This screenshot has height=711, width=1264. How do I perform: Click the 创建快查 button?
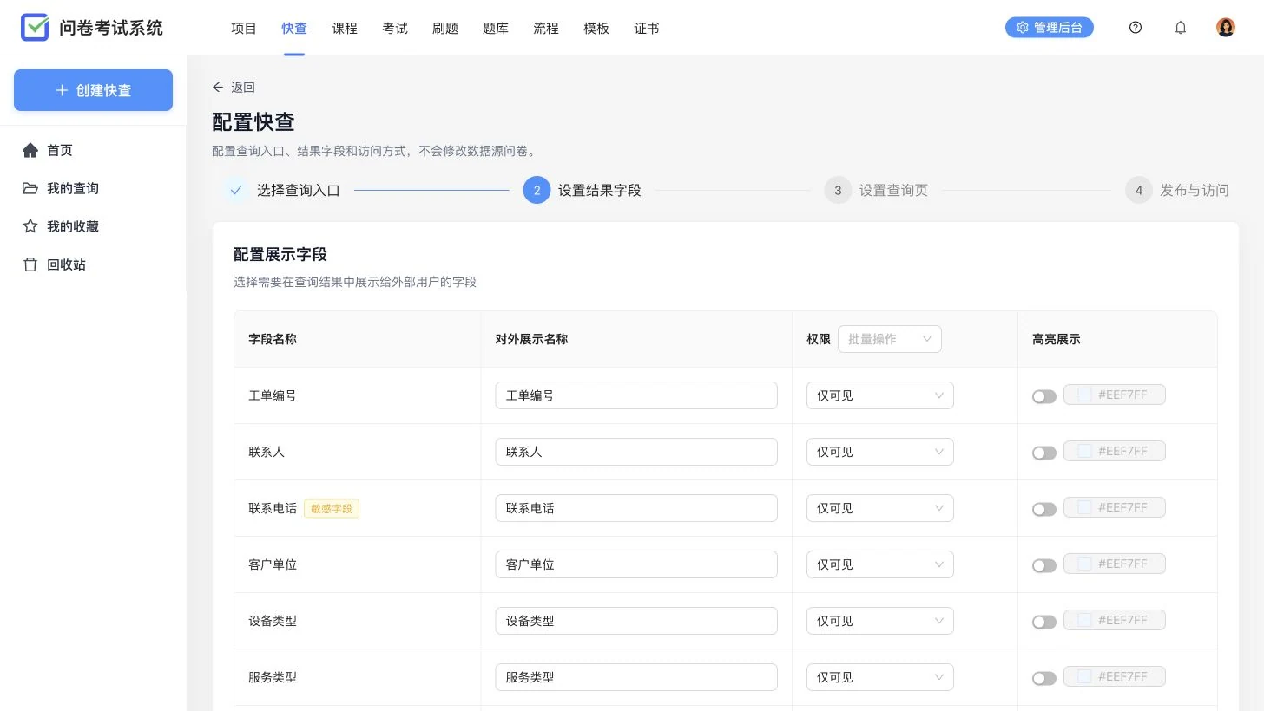click(x=93, y=90)
